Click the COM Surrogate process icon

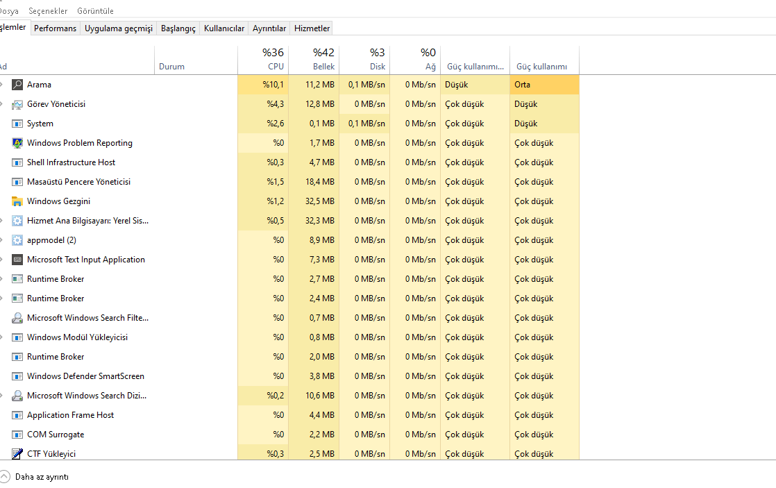(x=17, y=435)
